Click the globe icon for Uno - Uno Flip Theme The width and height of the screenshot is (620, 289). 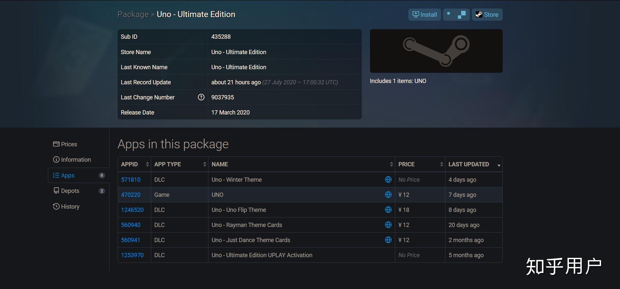point(388,210)
